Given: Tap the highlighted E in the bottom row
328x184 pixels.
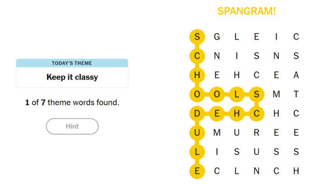Looking at the screenshot, I should point(197,171).
